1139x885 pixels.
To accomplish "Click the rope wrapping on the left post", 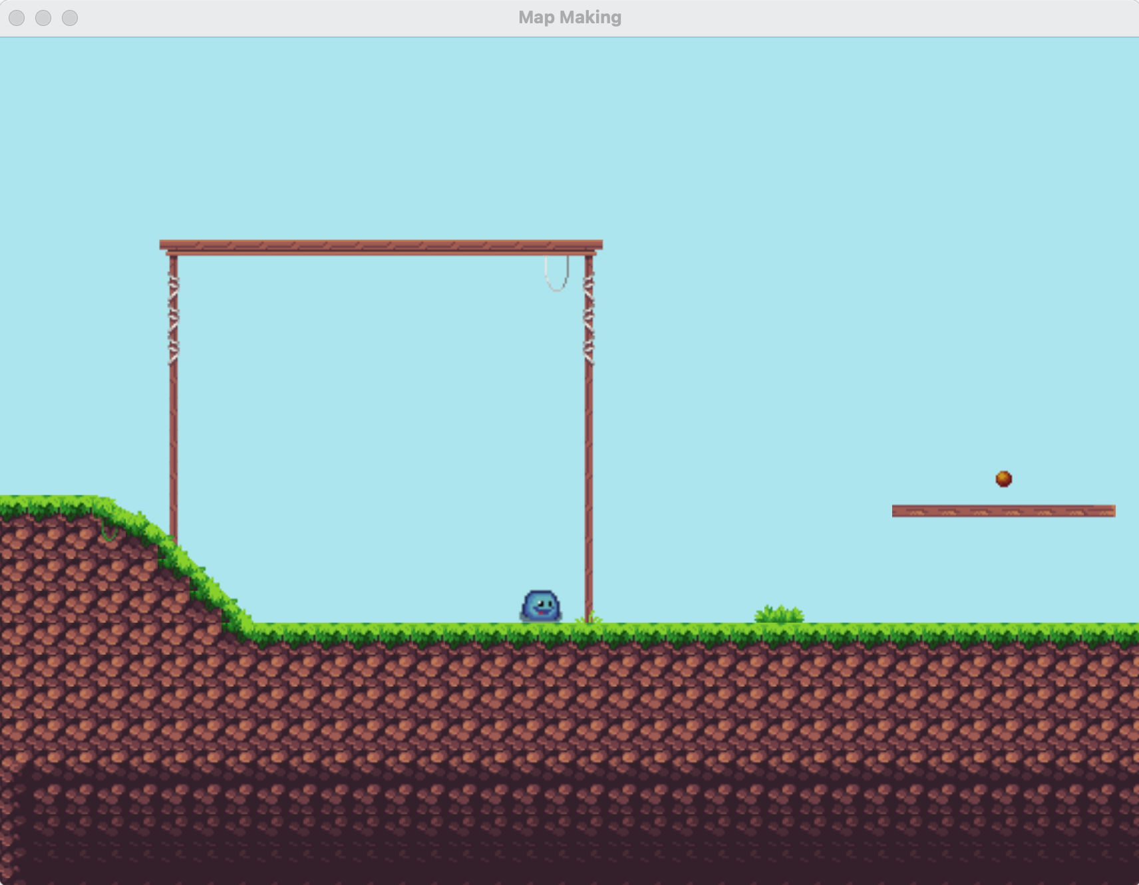I will 174,319.
